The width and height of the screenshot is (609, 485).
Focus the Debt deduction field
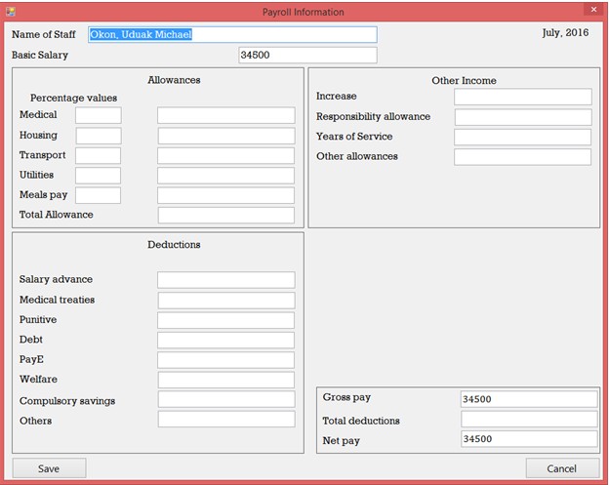tap(225, 340)
